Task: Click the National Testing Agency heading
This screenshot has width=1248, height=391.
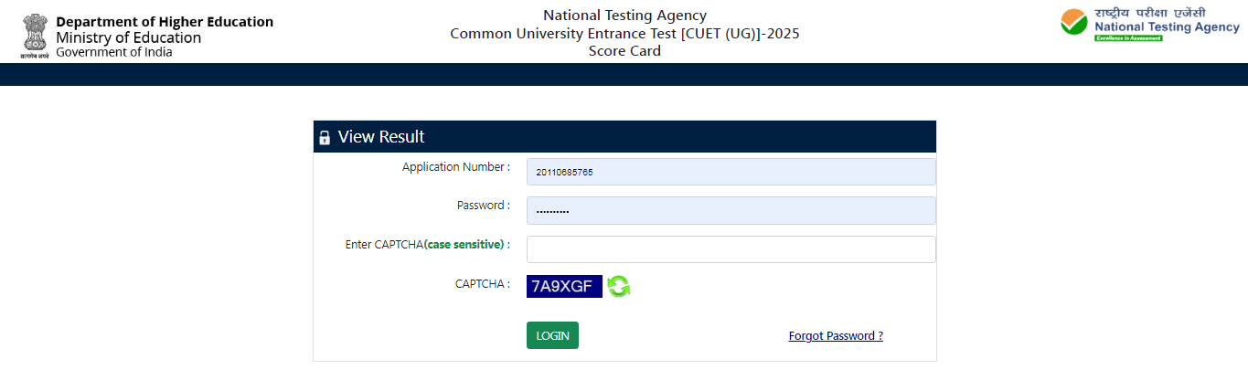Action: pos(624,16)
